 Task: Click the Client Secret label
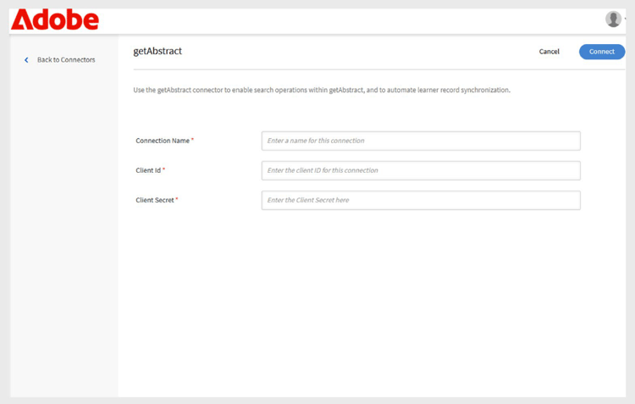pos(155,200)
